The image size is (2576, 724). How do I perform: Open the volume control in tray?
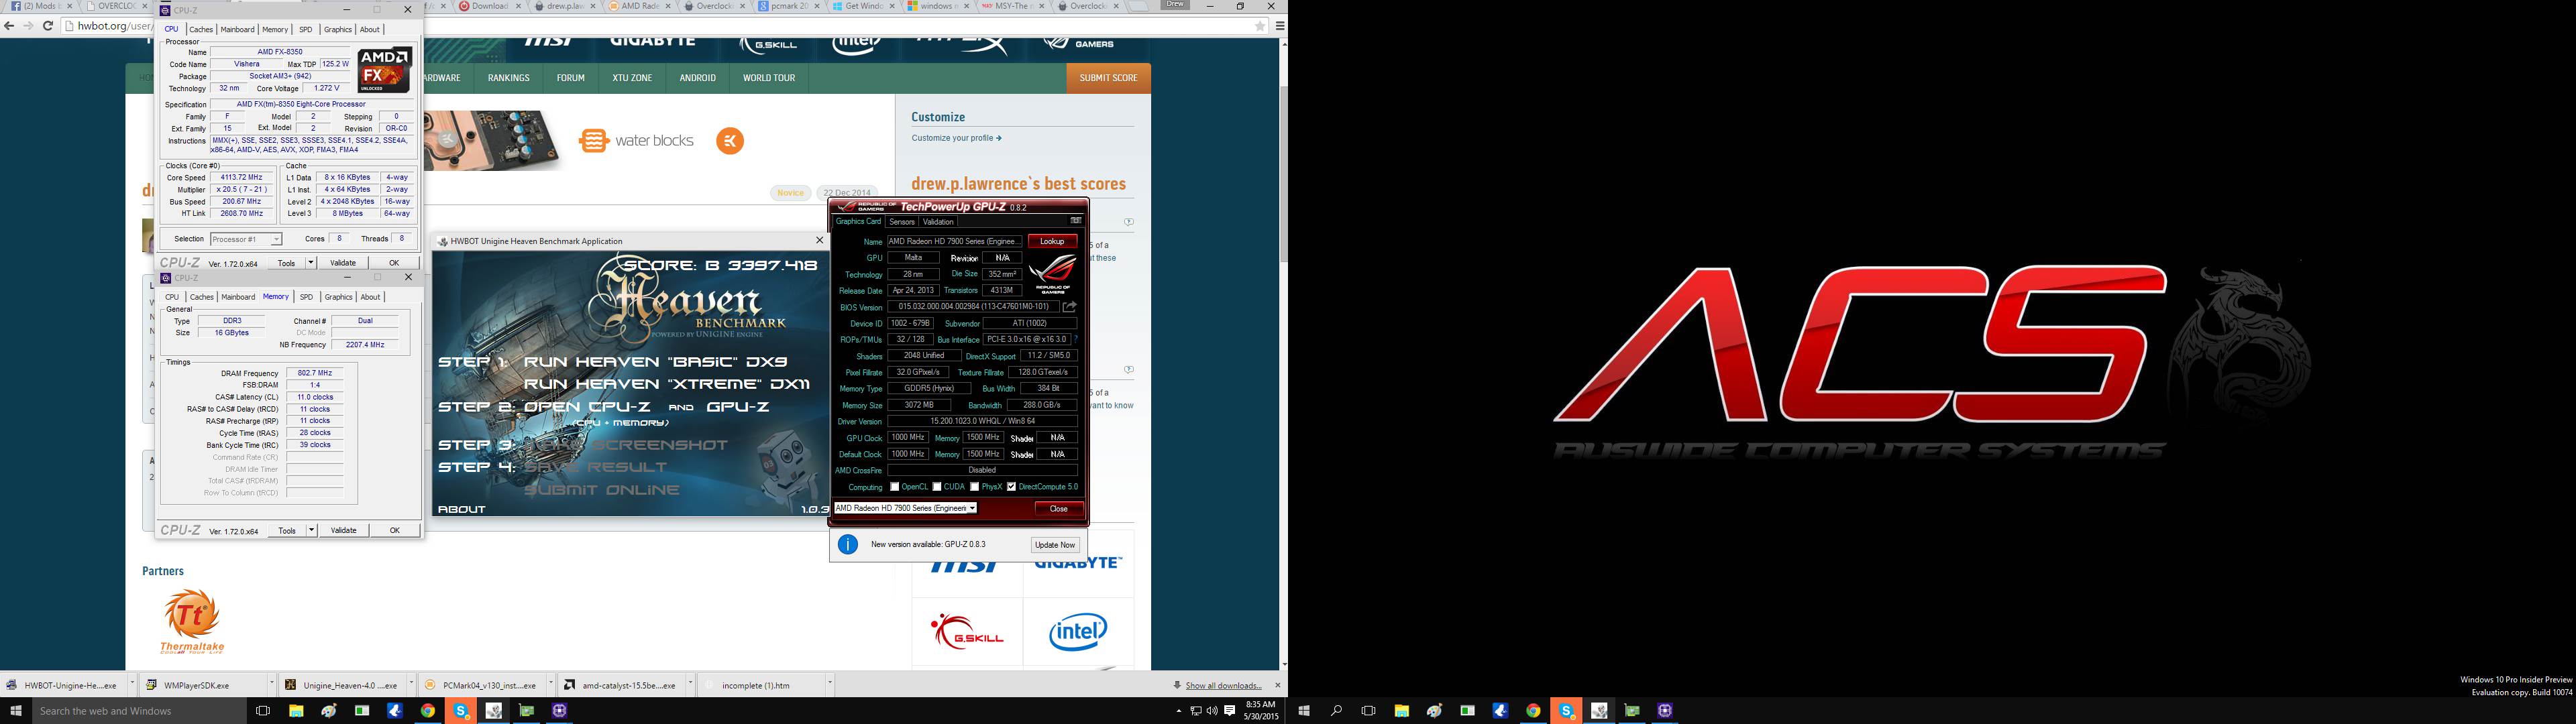[x=1212, y=711]
